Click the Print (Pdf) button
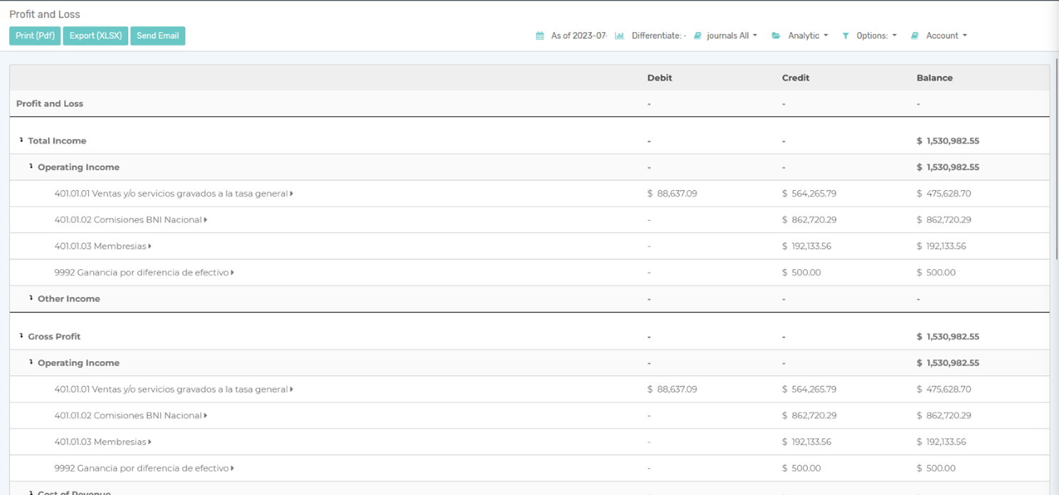 35,36
